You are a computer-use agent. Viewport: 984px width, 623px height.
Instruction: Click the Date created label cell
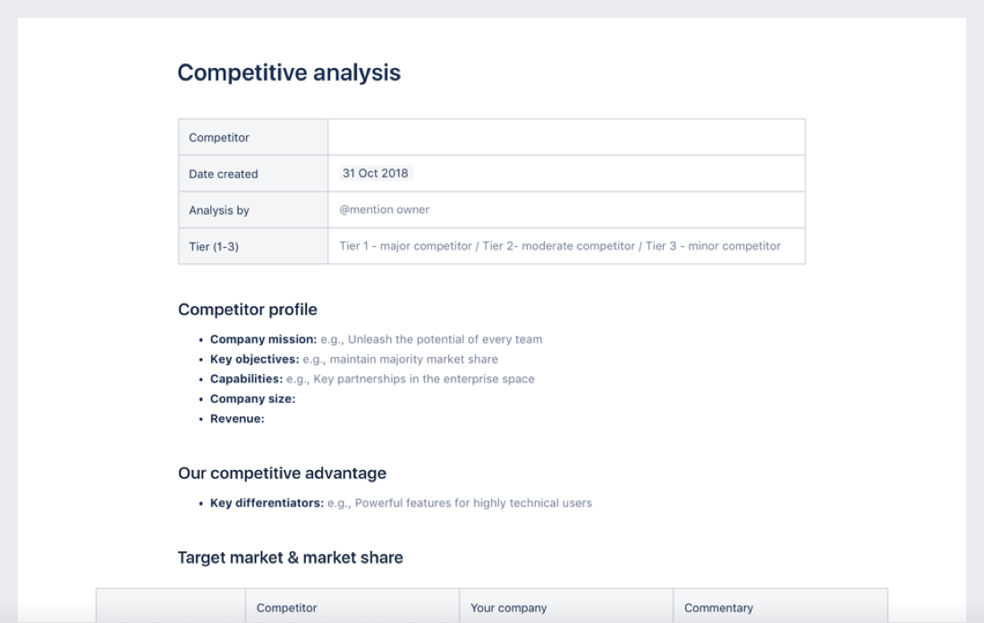(x=224, y=174)
